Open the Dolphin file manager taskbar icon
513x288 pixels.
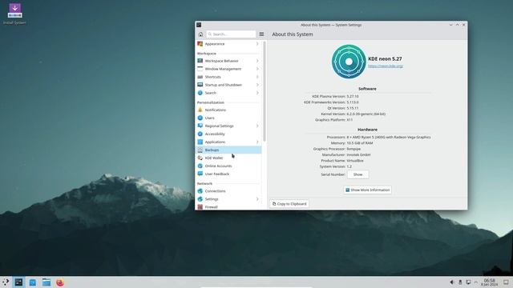(46, 282)
